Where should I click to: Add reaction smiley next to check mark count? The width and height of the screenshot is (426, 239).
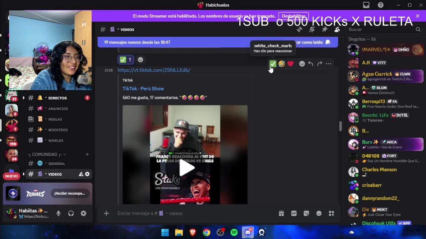(140, 60)
